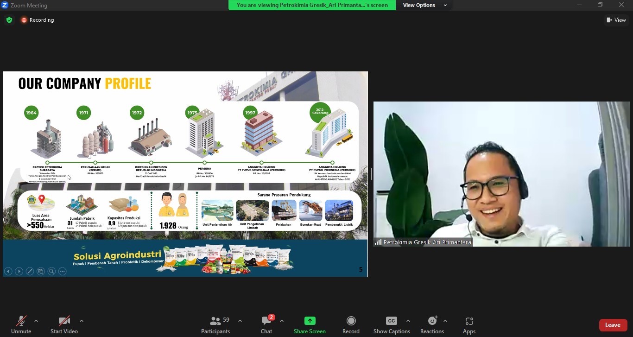The width and height of the screenshot is (633, 337).
Task: Click the OUR COMPANY PROFILE heading
Action: pos(85,83)
